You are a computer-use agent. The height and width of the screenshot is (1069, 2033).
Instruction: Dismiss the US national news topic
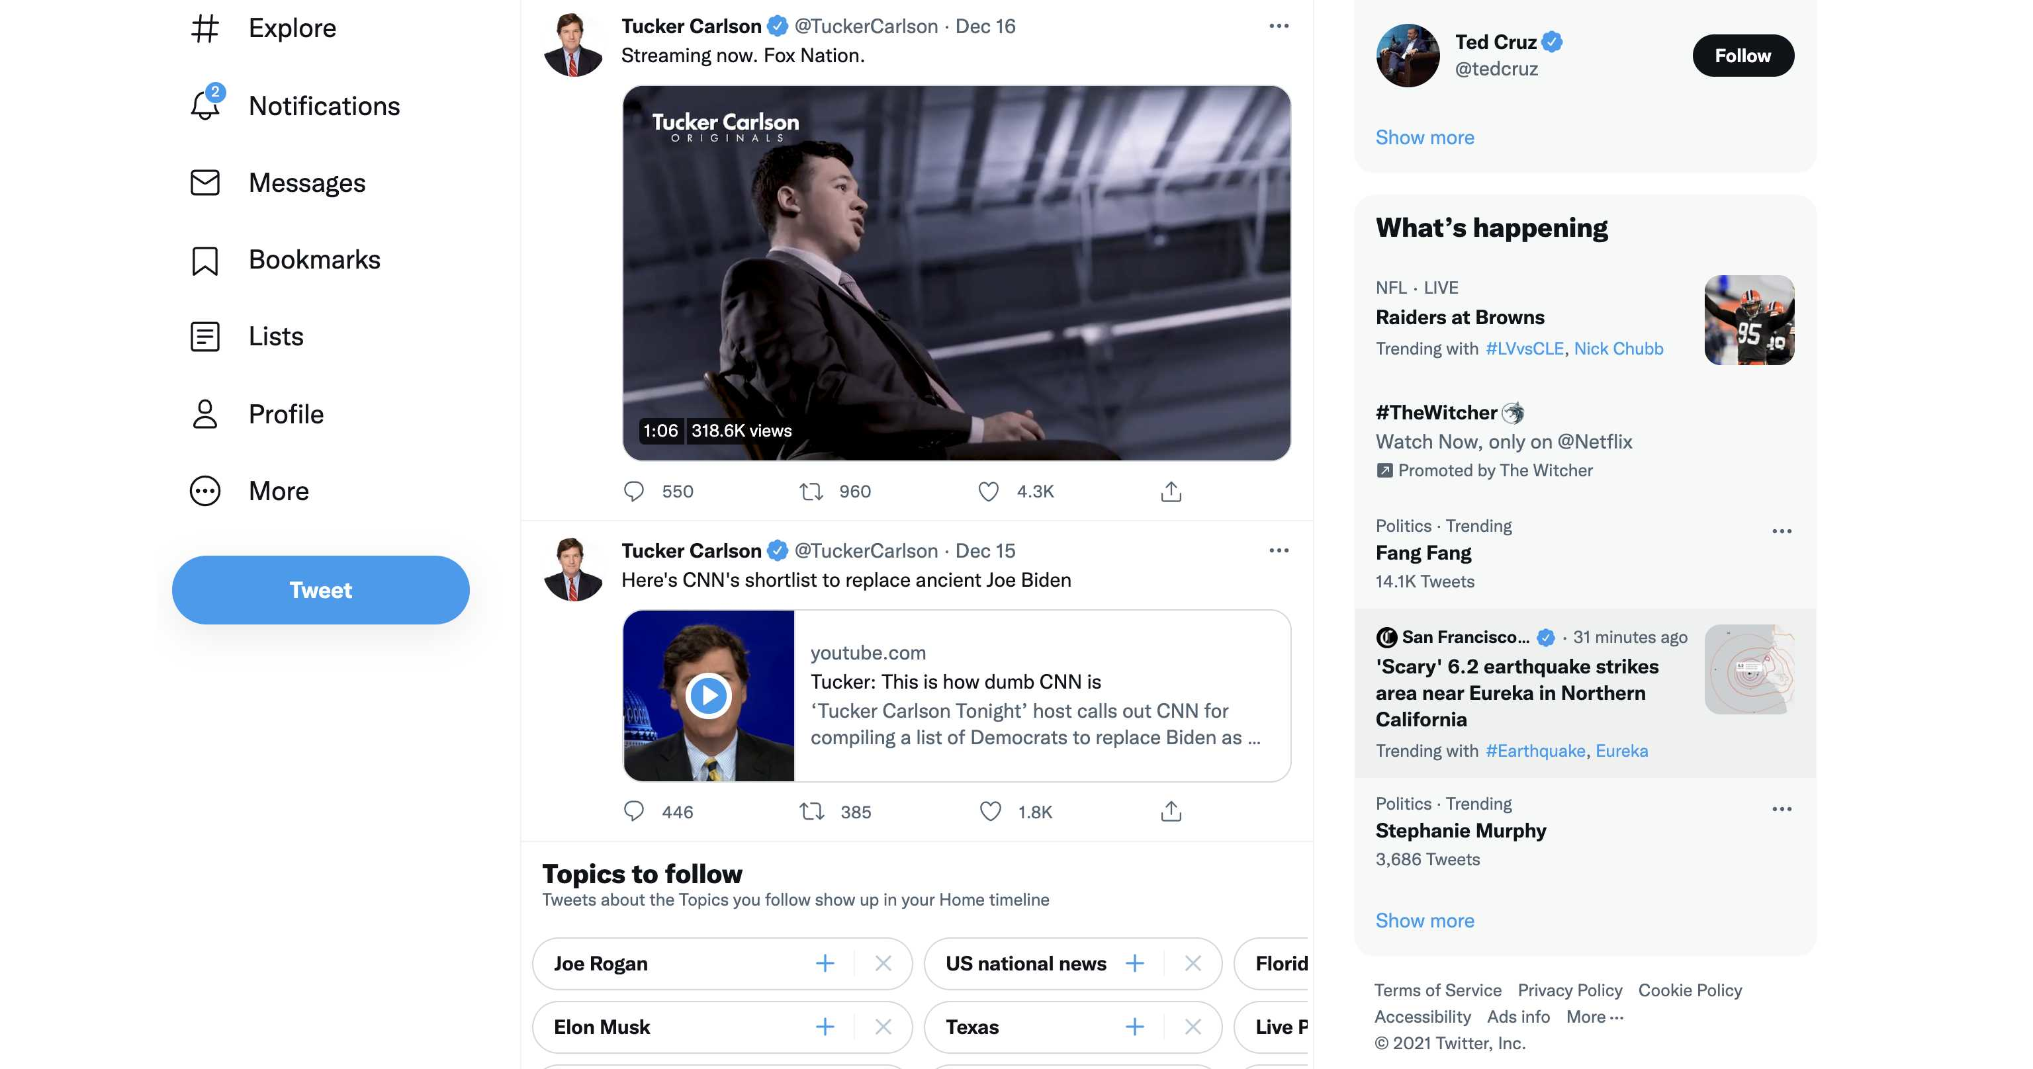[1193, 963]
